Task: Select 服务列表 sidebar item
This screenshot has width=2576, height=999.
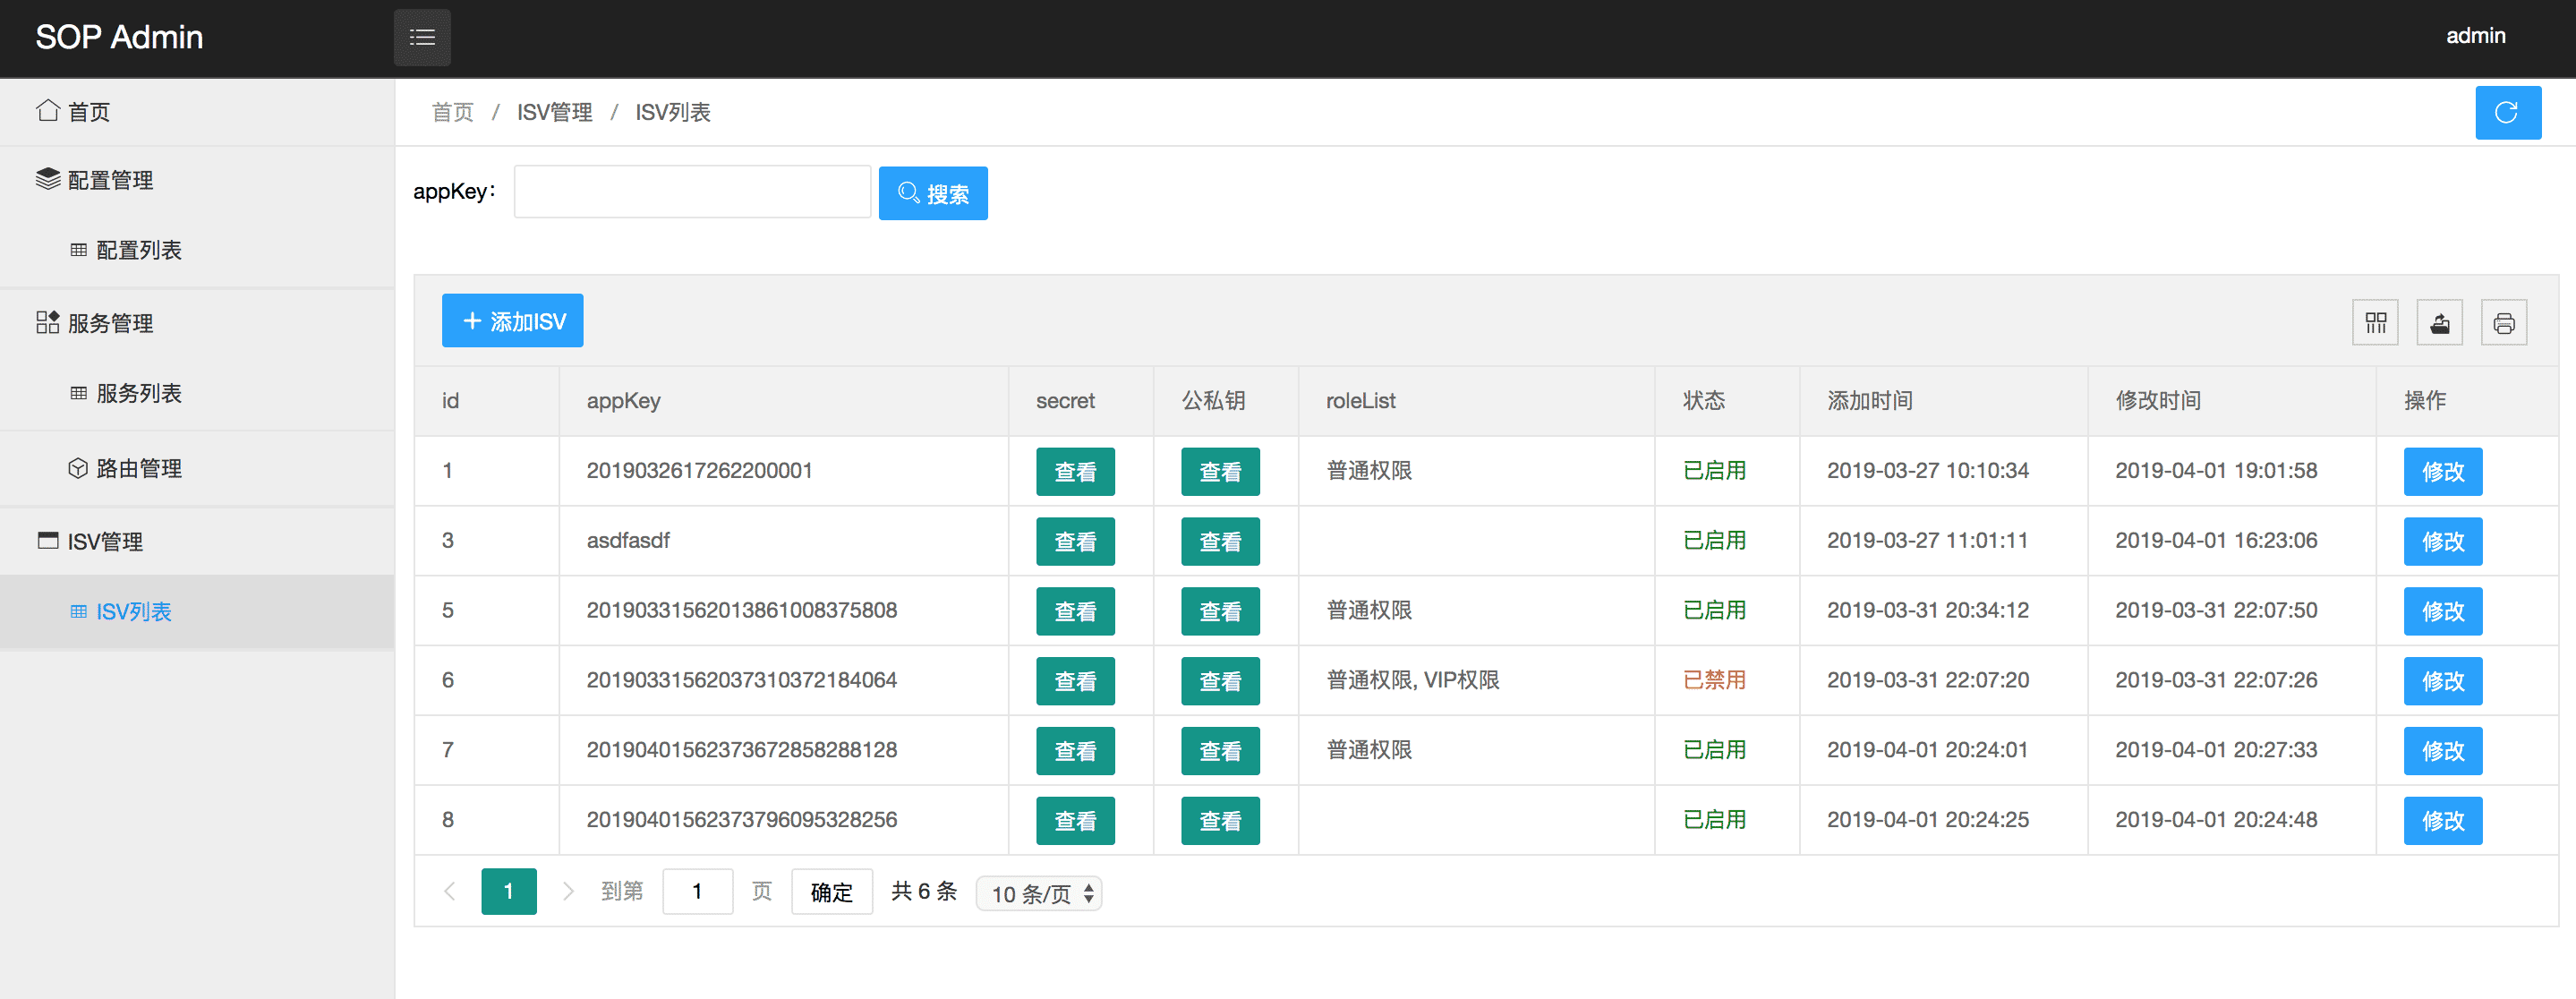Action: pos(138,393)
